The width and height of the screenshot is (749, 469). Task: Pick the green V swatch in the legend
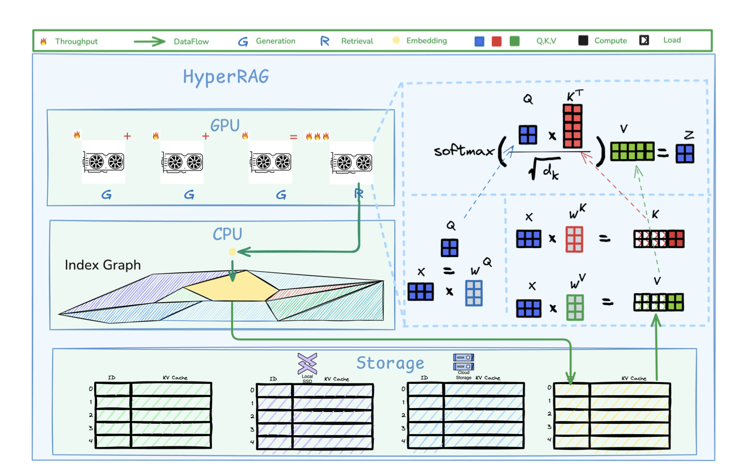pos(514,41)
